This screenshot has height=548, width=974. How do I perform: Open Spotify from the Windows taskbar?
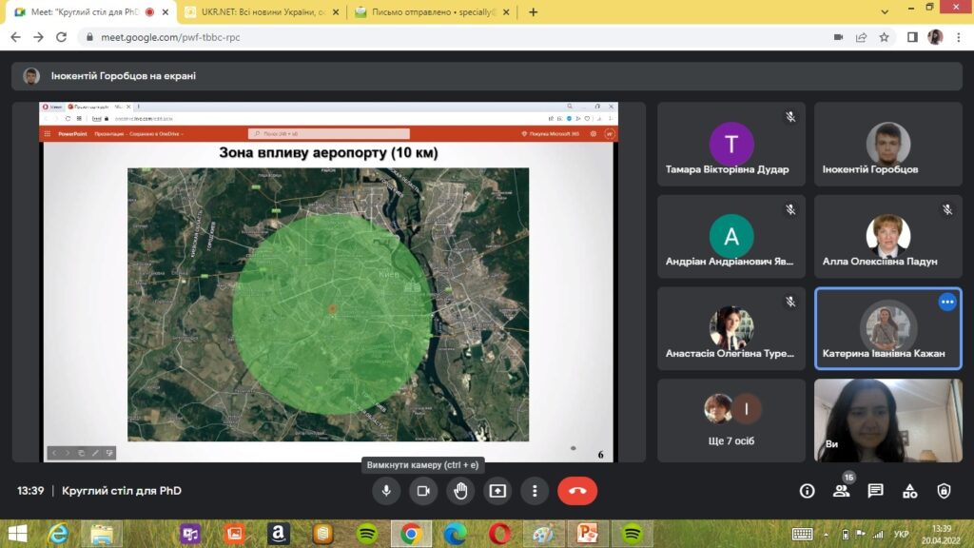tap(367, 534)
